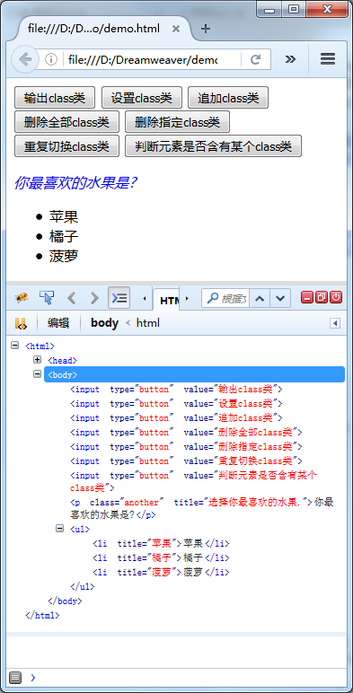Click the 苹果 list item on page
The height and width of the screenshot is (693, 353).
(x=64, y=216)
